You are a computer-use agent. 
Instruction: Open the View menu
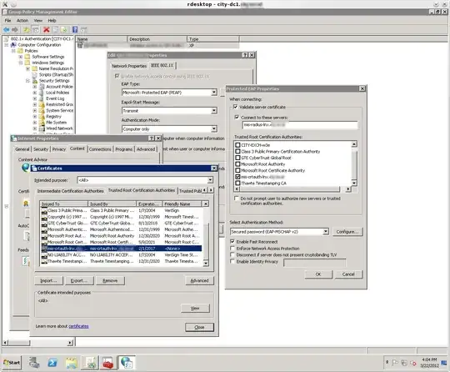[x=38, y=21]
